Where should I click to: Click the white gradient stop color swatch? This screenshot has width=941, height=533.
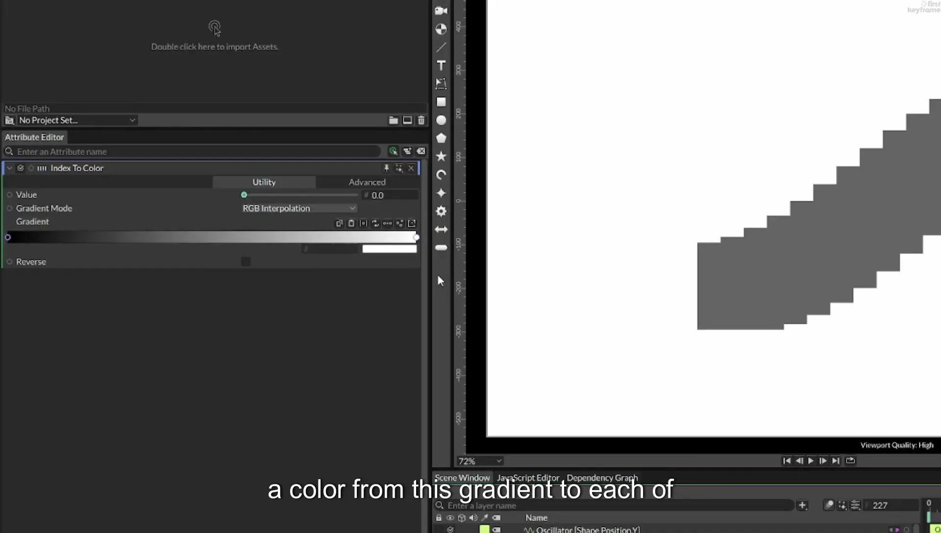pyautogui.click(x=390, y=249)
